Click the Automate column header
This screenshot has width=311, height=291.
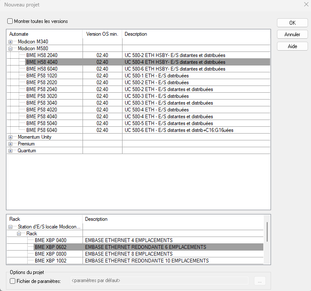(44, 34)
